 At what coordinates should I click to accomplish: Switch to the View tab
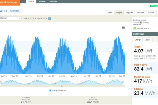click(110, 13)
